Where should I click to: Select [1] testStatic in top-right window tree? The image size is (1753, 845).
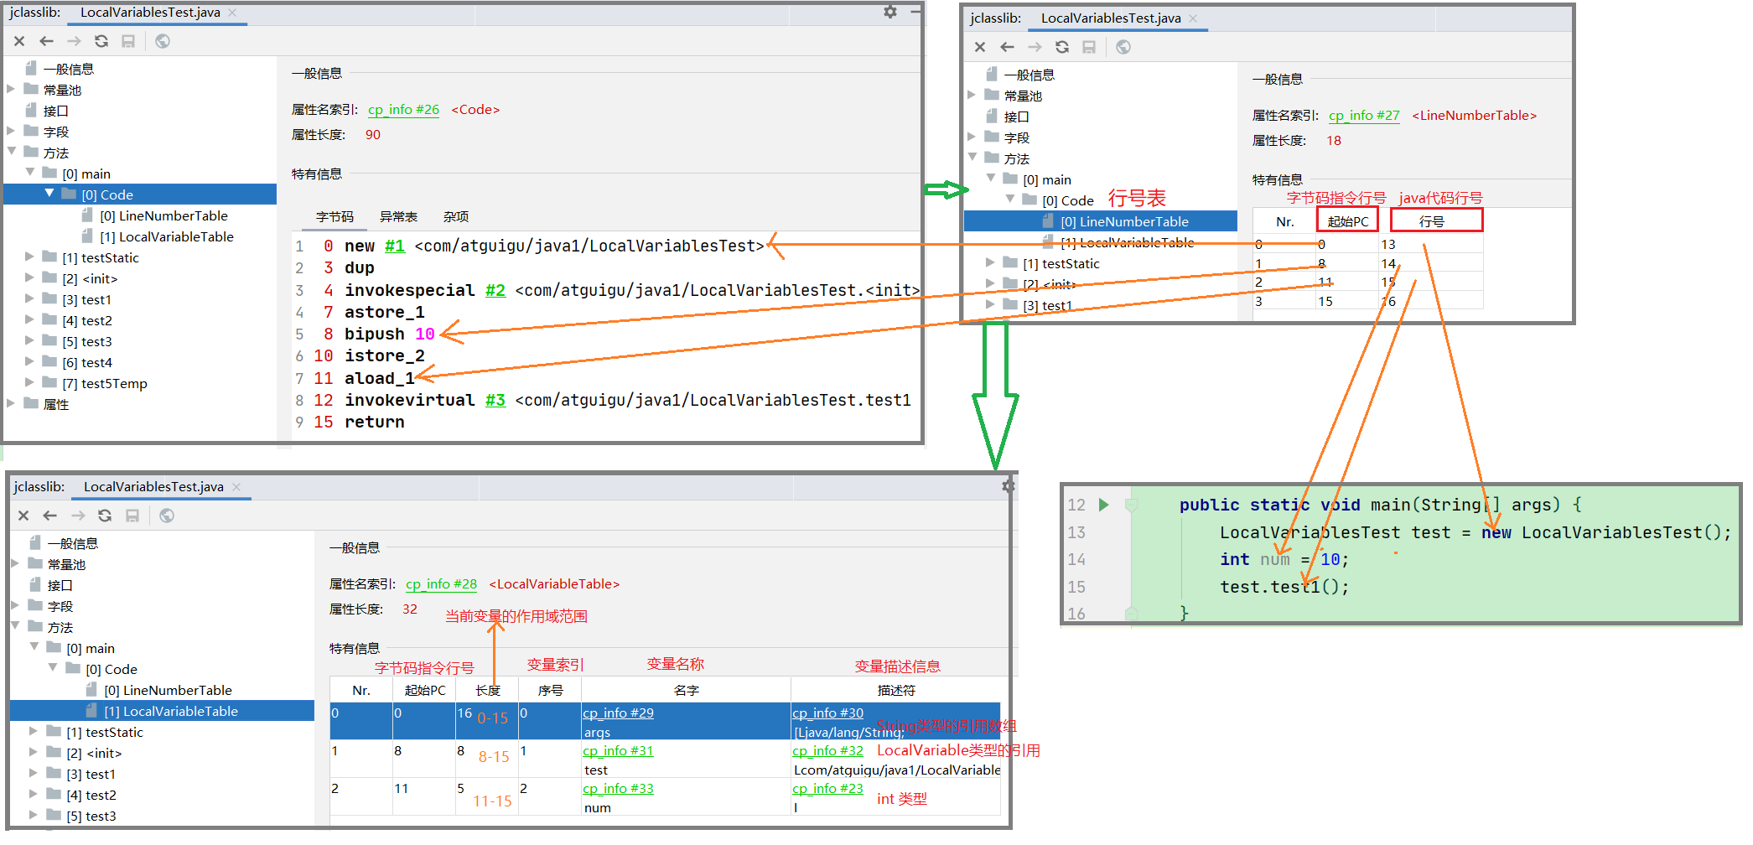tap(1061, 264)
